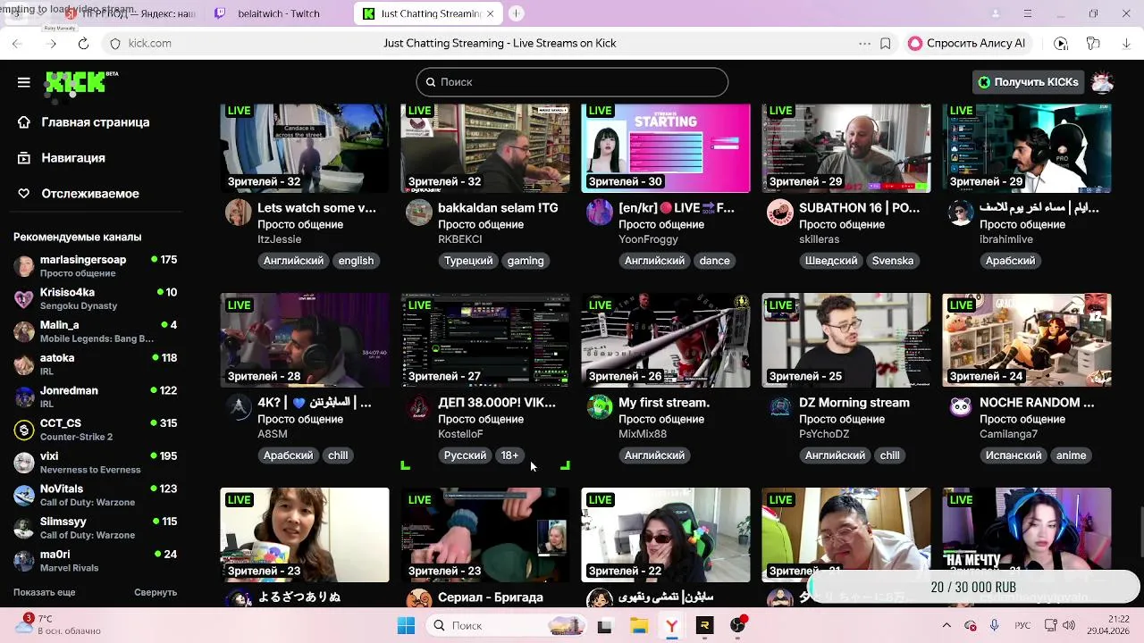The image size is (1144, 643).
Task: Select the Турецкий language tag
Action: [468, 261]
